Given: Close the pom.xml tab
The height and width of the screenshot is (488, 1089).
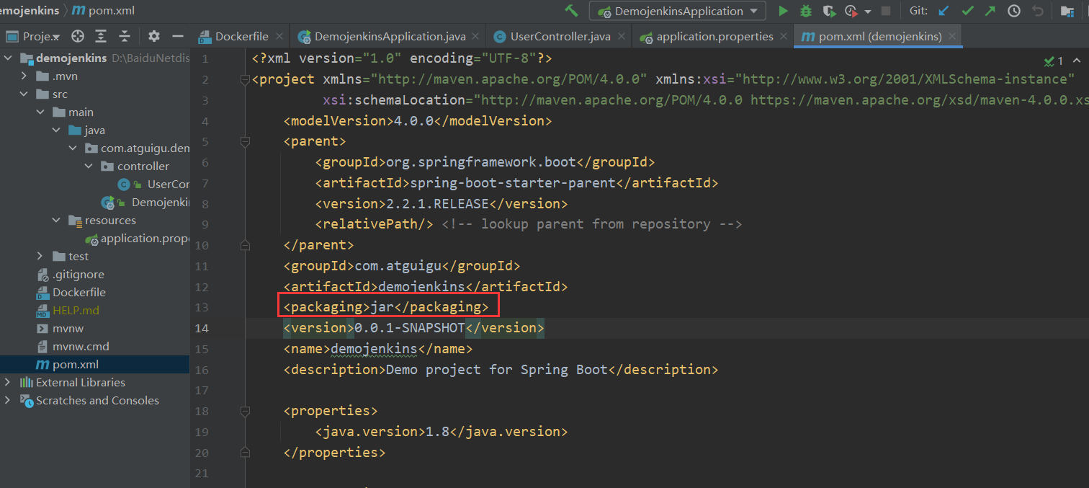Looking at the screenshot, I should pos(952,37).
